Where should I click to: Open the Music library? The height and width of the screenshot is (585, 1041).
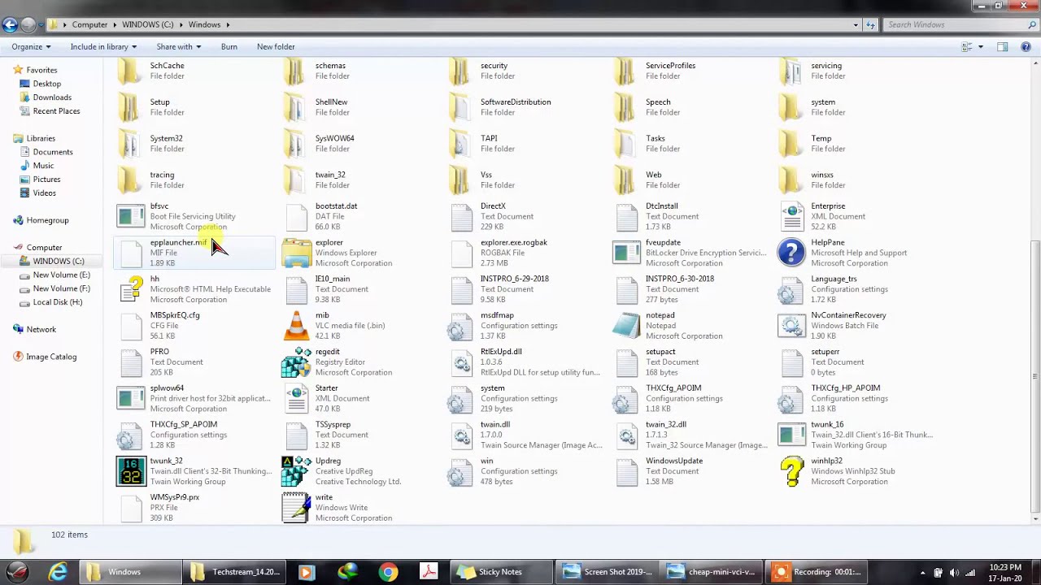tap(43, 166)
